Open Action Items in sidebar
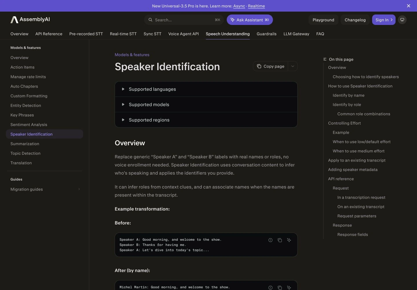The width and height of the screenshot is (417, 290). pyautogui.click(x=45, y=67)
